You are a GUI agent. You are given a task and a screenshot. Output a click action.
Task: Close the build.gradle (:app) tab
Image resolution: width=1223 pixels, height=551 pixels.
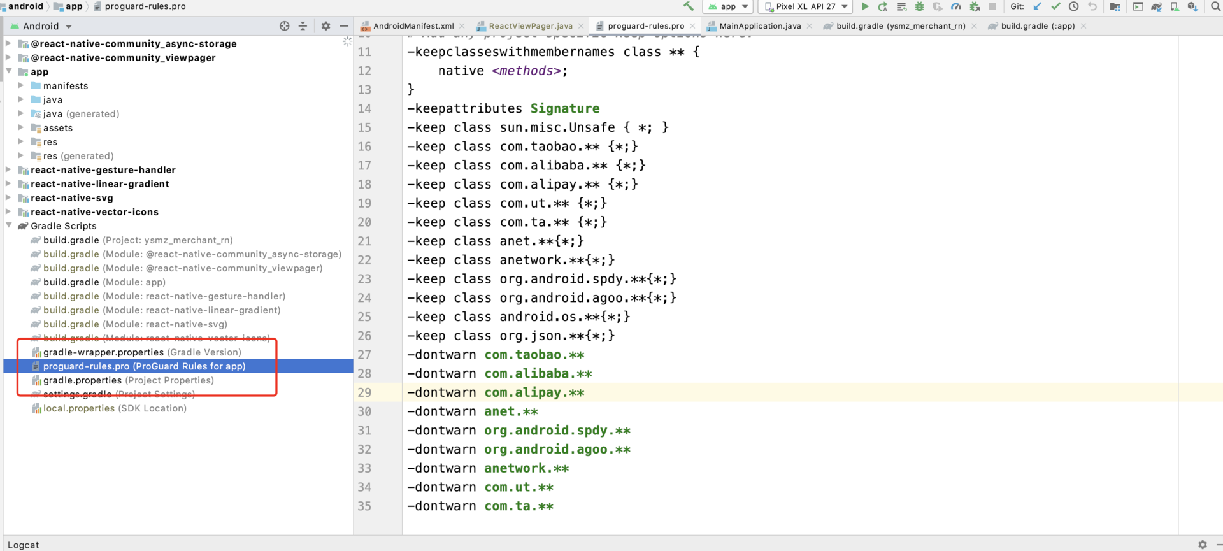pyautogui.click(x=1084, y=26)
